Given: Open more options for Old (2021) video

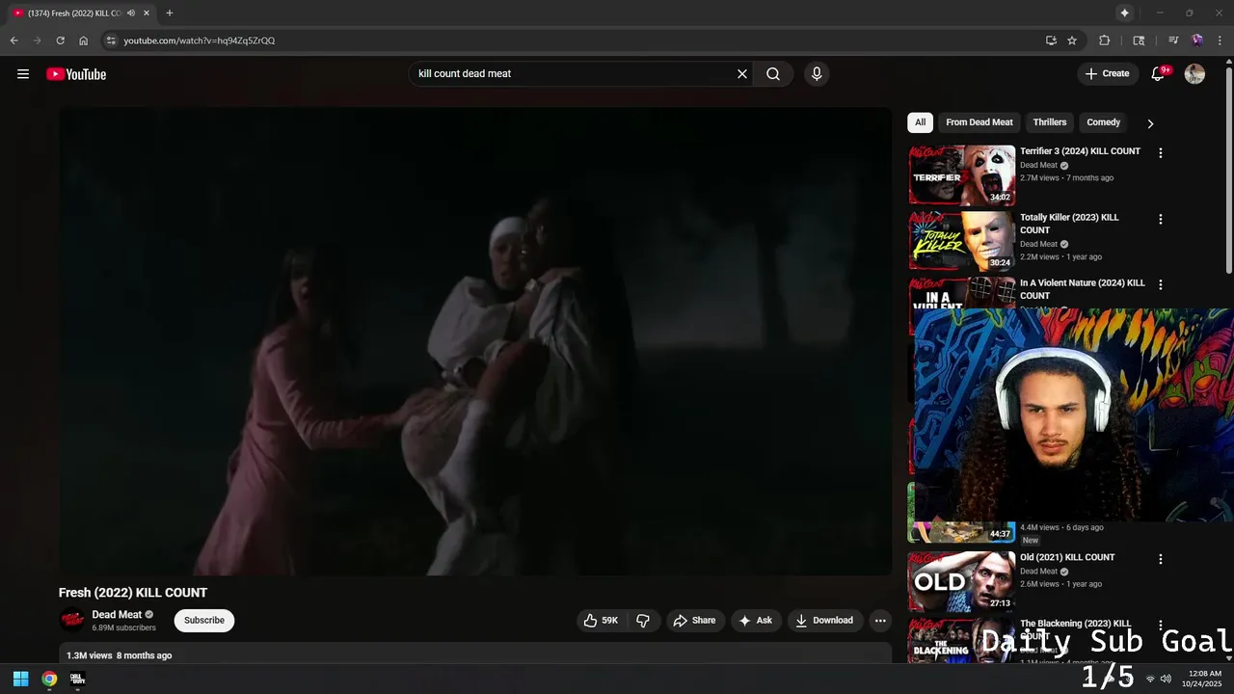Looking at the screenshot, I should [x=1161, y=559].
